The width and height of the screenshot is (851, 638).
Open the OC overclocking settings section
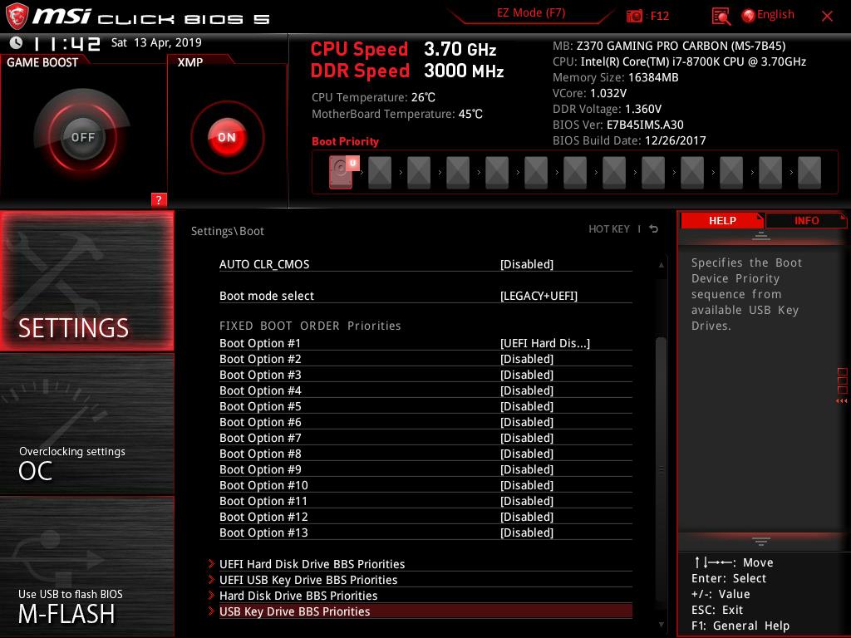click(86, 425)
